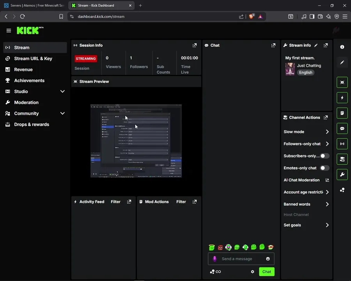This screenshot has height=281, width=351.
Task: Open Drops & rewards page
Action: pos(35,124)
